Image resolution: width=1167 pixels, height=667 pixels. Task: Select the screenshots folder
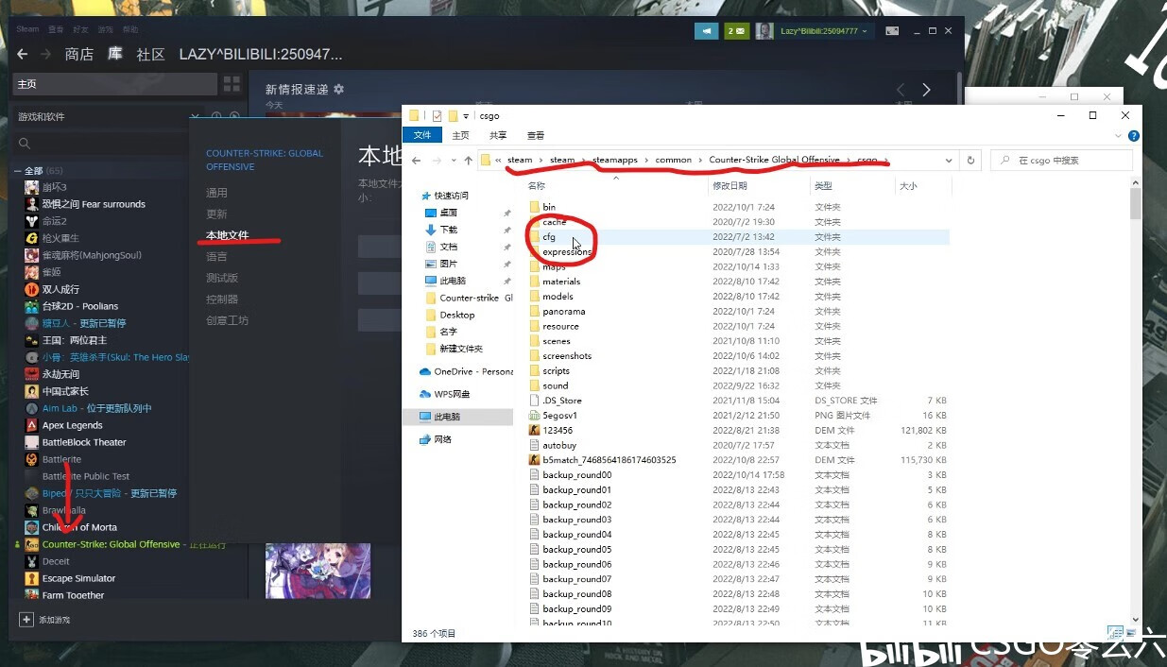[x=567, y=356]
